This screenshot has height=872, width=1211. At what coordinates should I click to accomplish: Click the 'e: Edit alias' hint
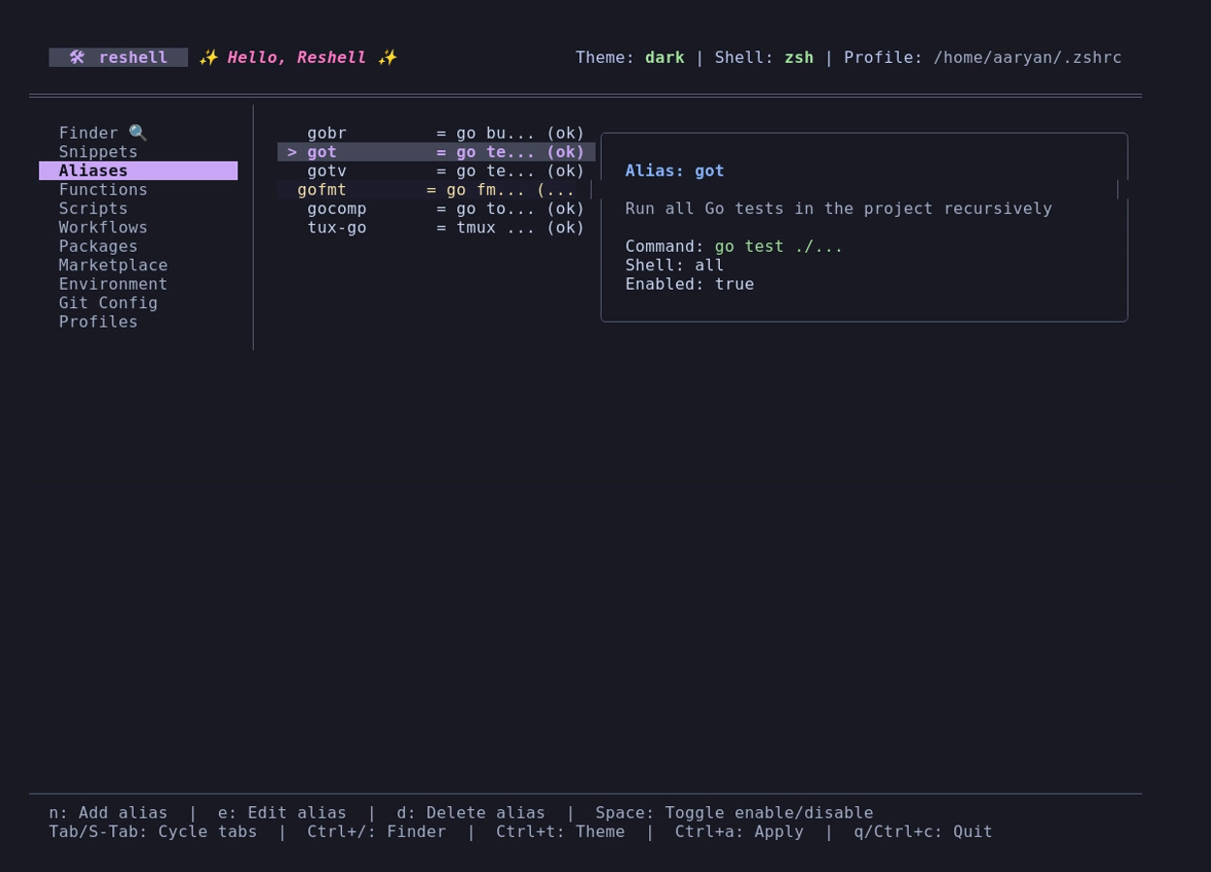(282, 813)
